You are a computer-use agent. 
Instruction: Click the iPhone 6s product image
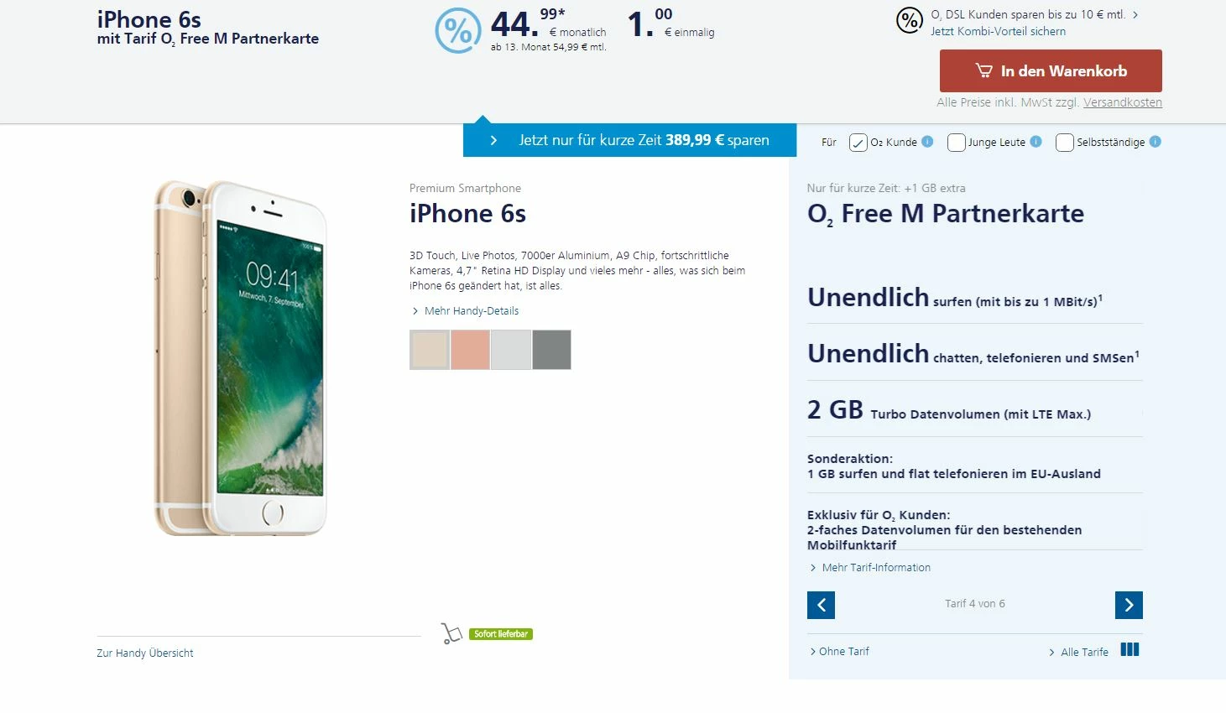tap(241, 358)
